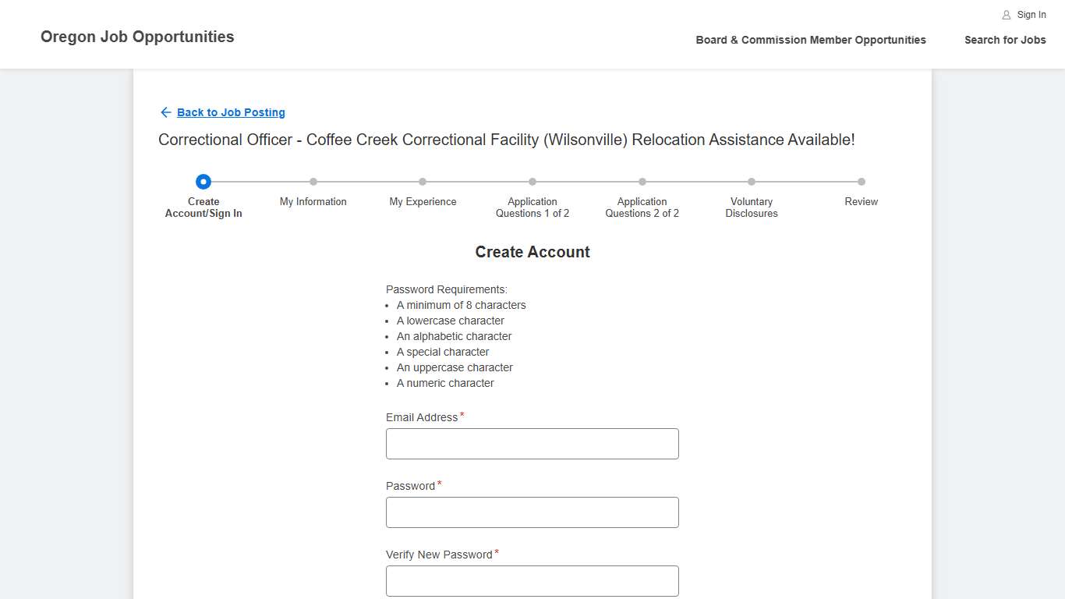
Task: Select the Application Questions 2 of 2 step dot
Action: [642, 181]
